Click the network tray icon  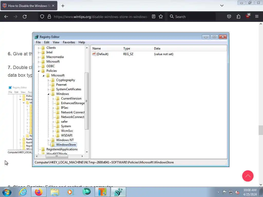coord(231,192)
